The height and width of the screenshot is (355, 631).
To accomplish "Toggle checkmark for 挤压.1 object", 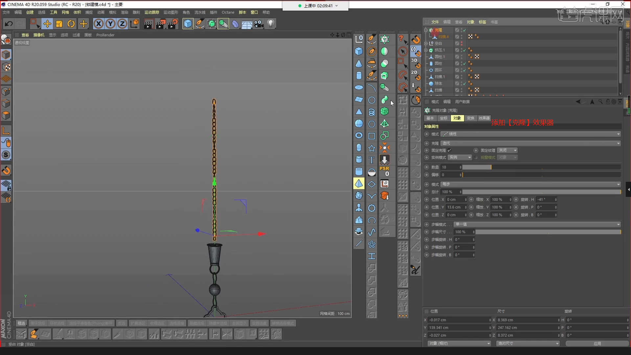I will (465, 50).
